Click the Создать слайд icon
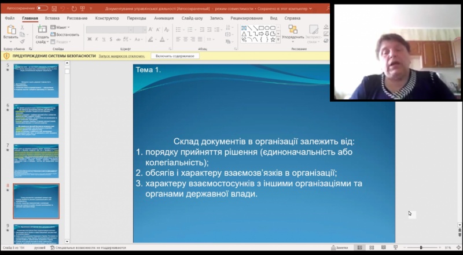 coord(42,32)
